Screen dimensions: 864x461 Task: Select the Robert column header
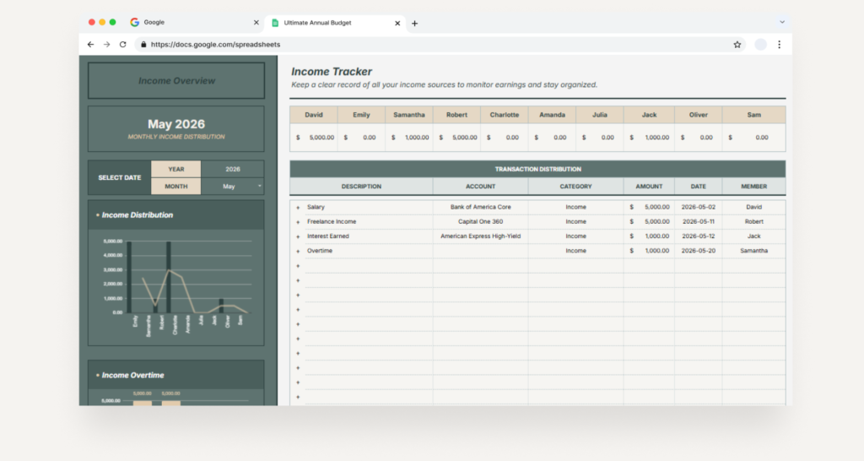[456, 115]
